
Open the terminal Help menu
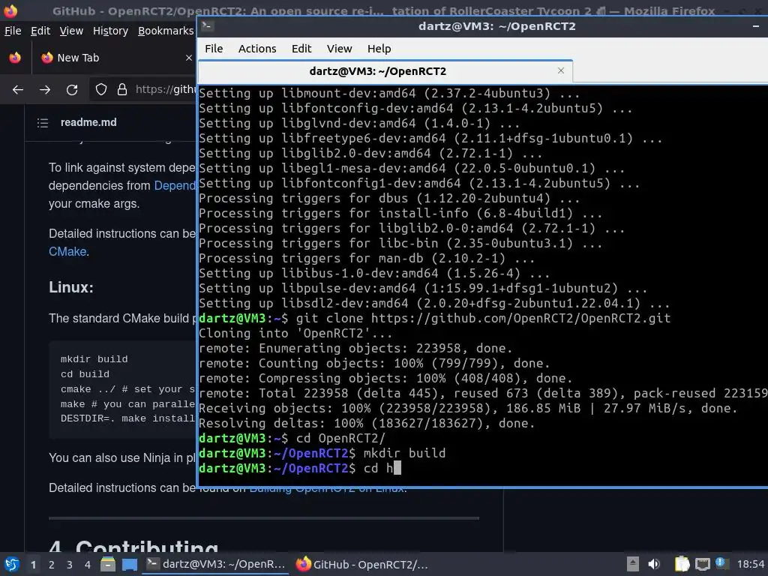[x=379, y=49]
